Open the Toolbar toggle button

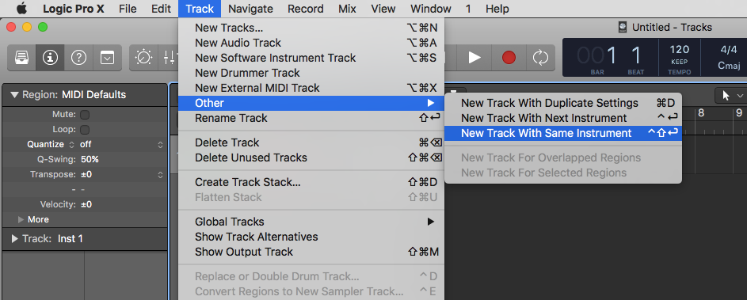point(107,58)
